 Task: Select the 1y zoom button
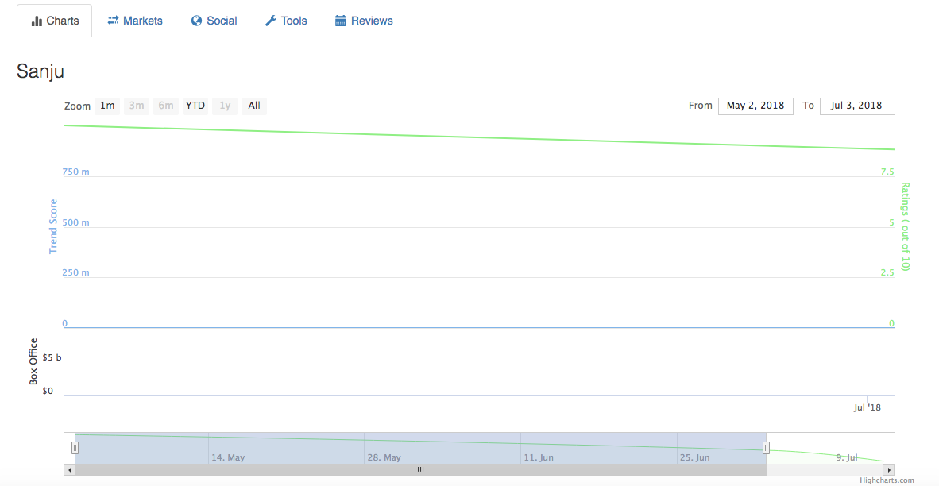[x=225, y=106]
